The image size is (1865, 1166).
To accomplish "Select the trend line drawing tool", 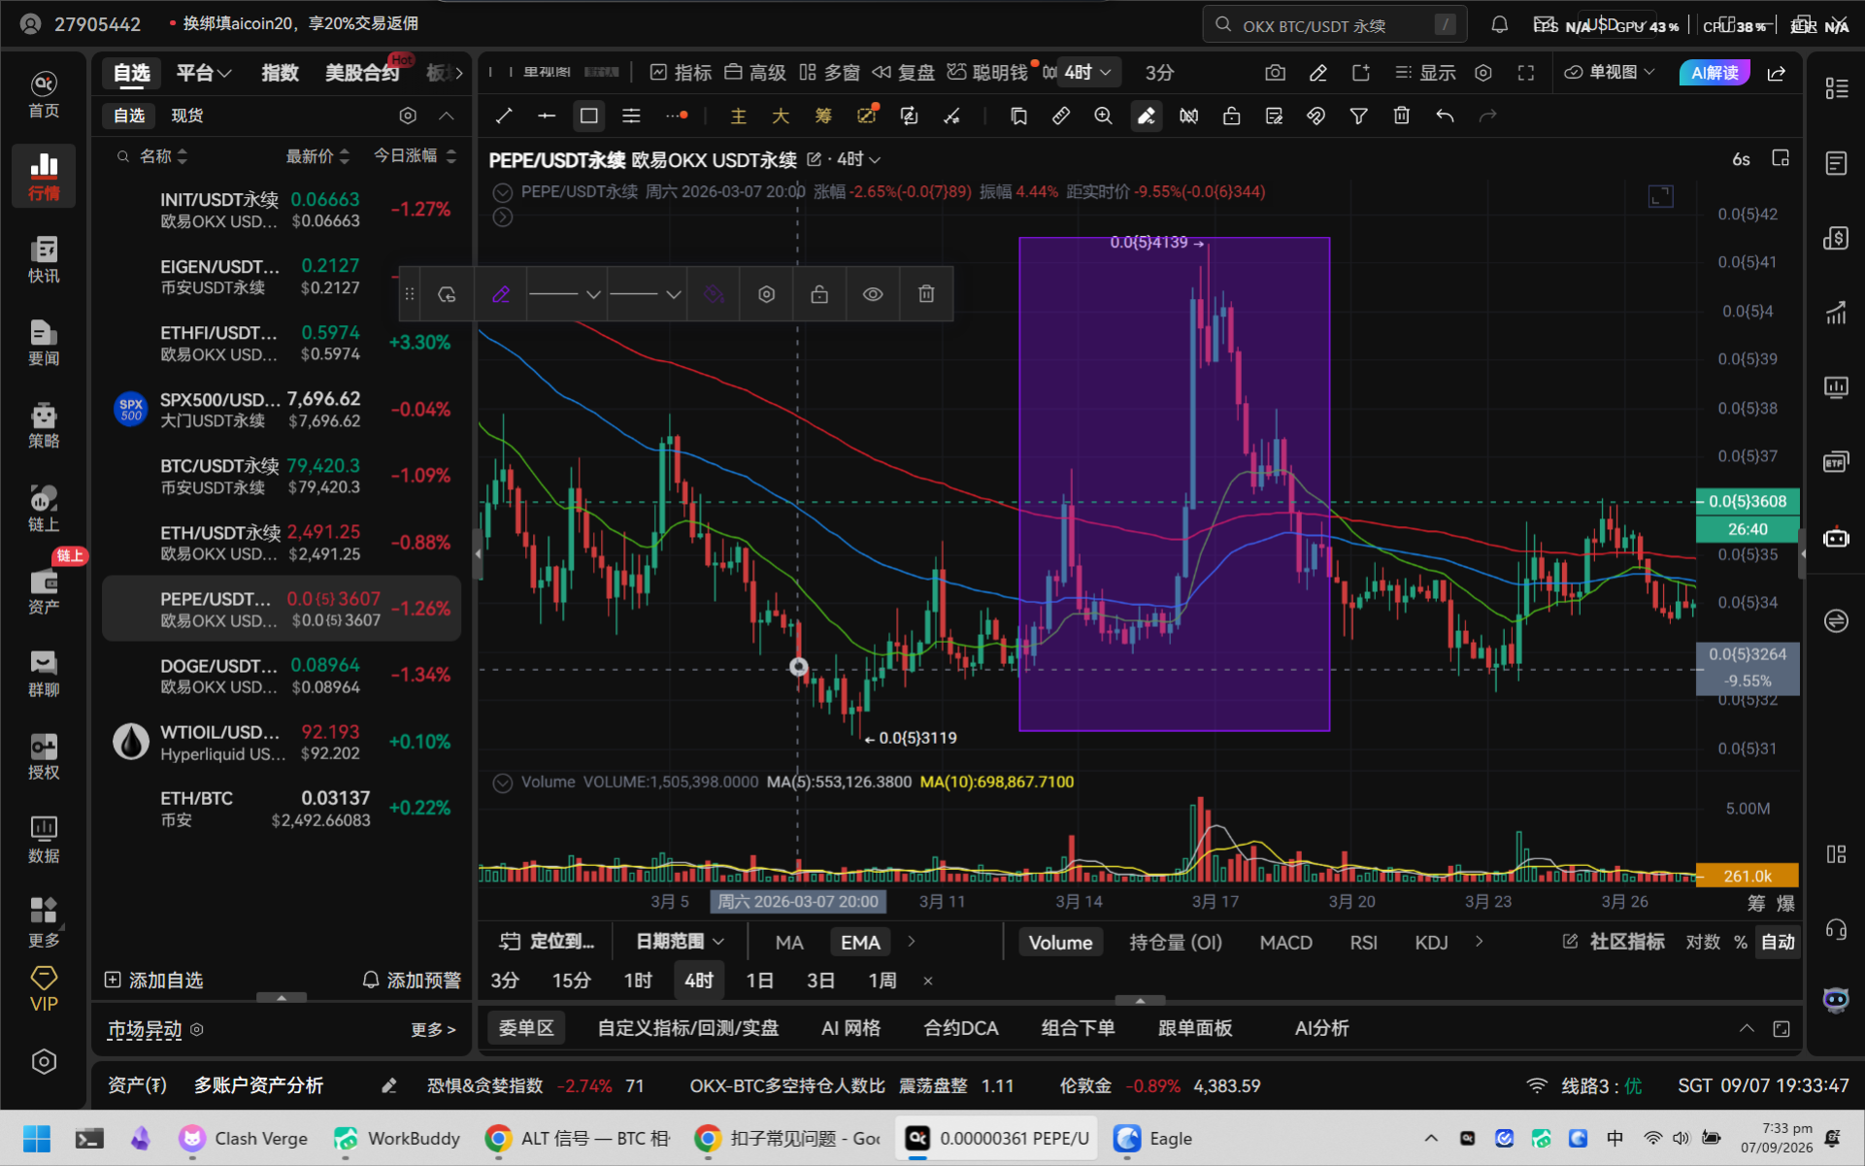I will [x=504, y=117].
